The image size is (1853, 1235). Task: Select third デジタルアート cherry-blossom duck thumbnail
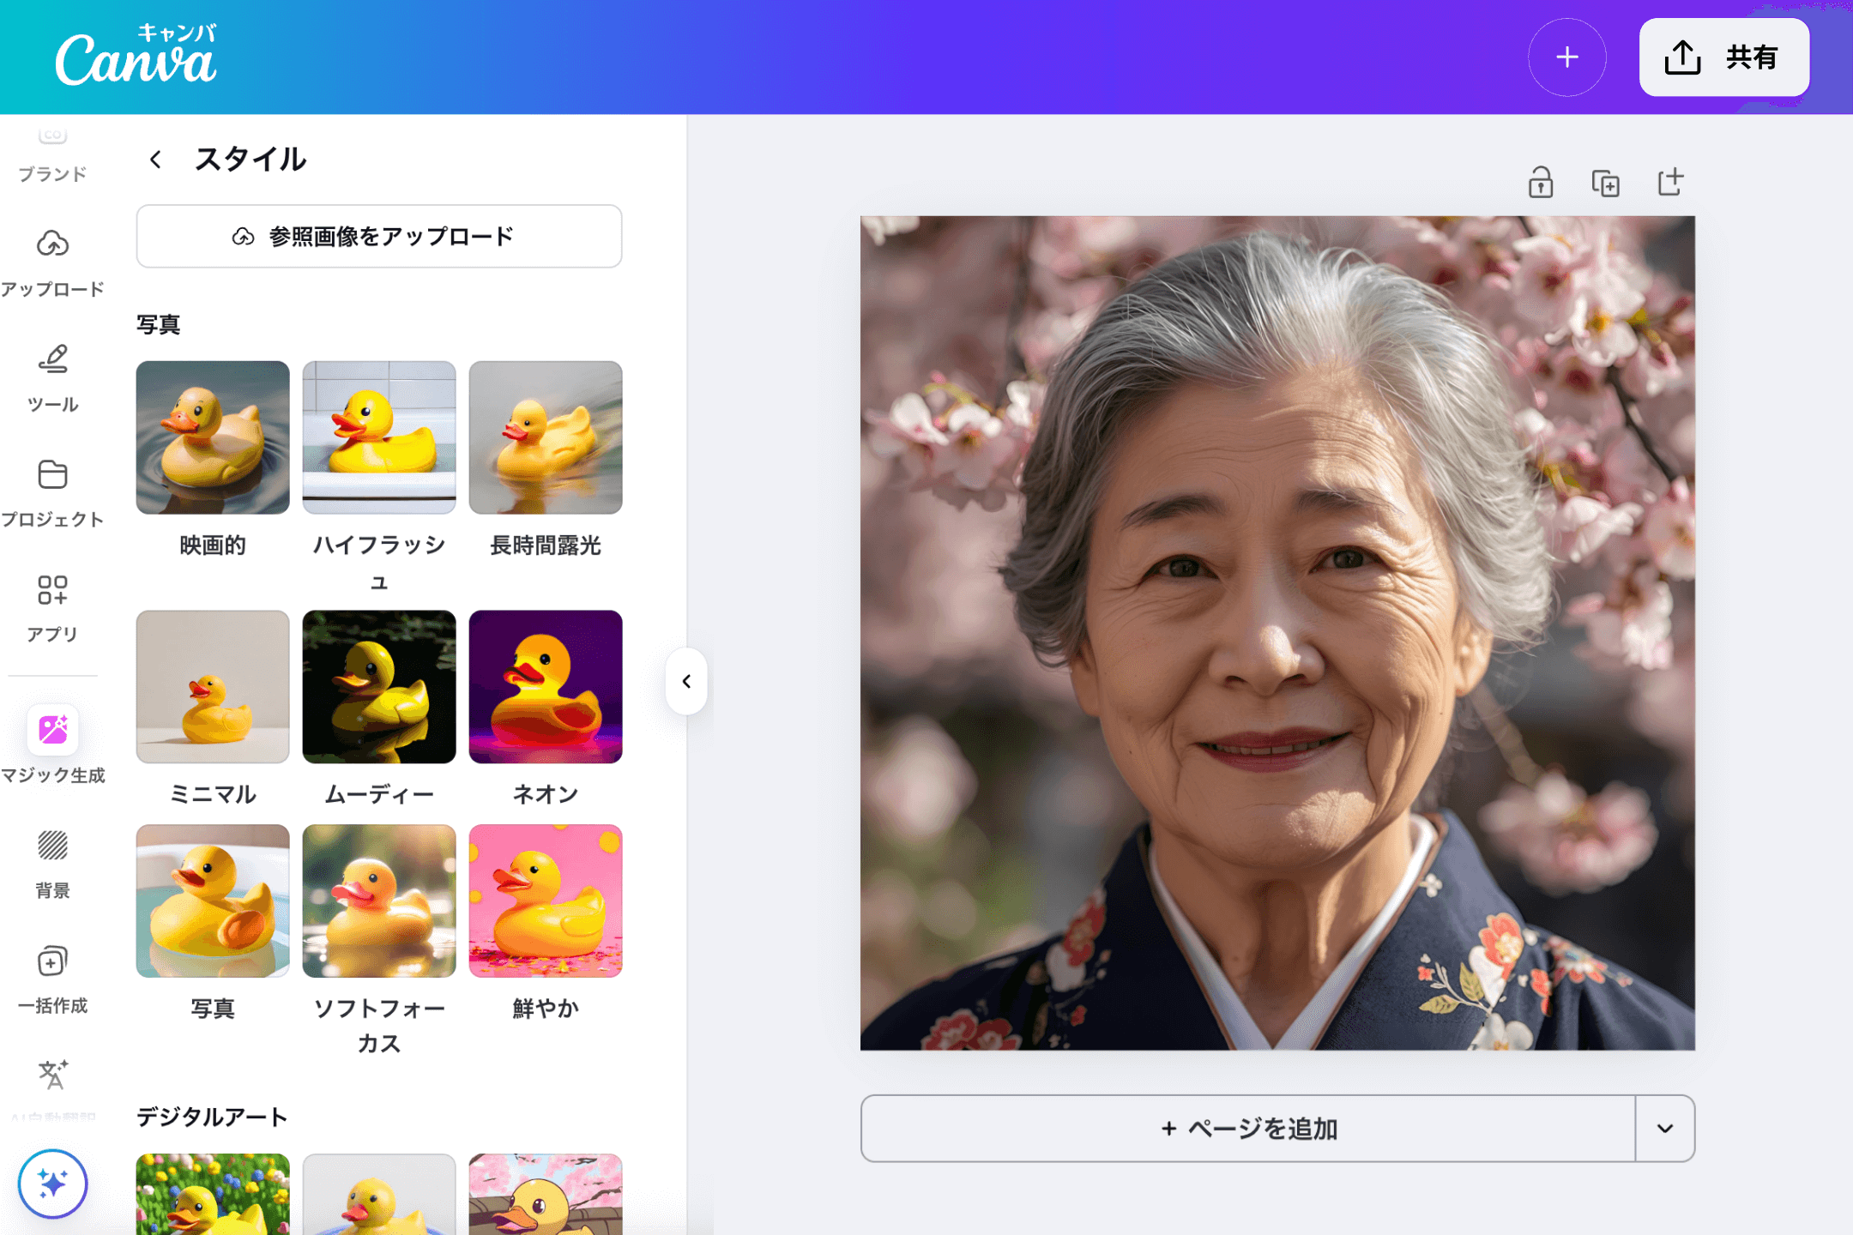pyautogui.click(x=546, y=1195)
